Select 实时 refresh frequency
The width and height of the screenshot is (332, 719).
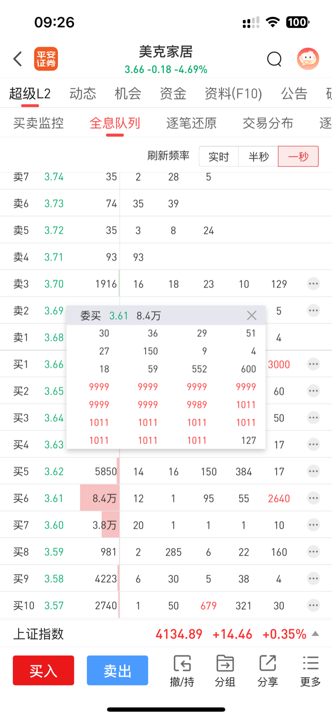[219, 157]
